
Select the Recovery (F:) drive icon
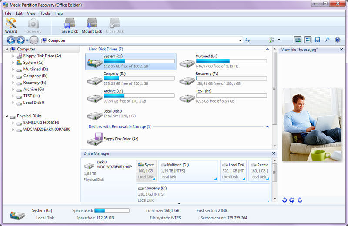(x=187, y=81)
